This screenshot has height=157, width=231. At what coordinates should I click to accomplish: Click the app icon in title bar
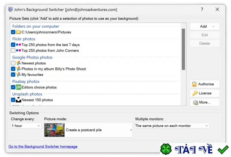click(x=10, y=10)
